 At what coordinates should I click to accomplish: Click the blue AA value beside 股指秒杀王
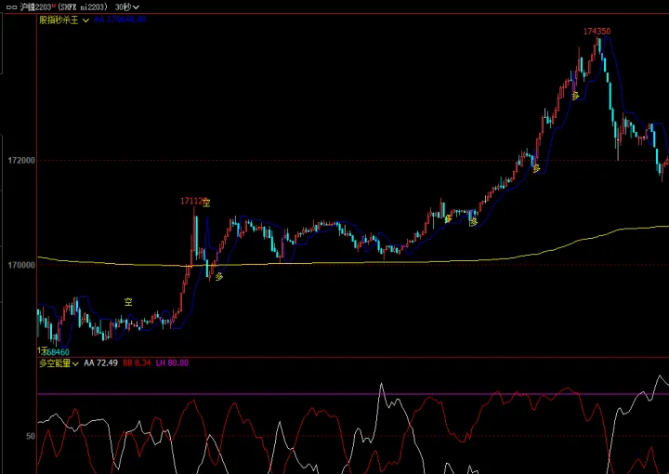coord(120,20)
